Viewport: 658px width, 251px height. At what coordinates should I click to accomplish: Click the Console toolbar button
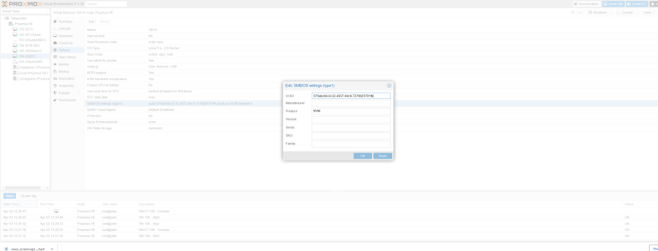pos(625,13)
